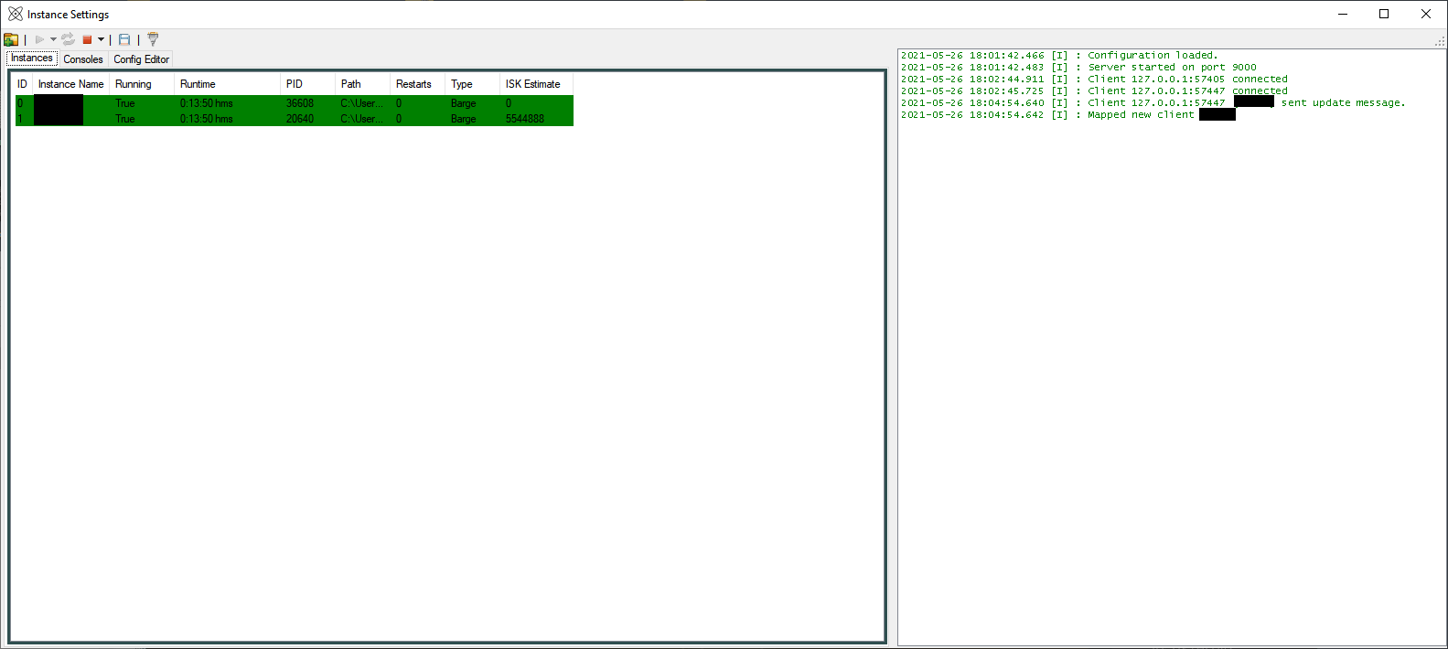1448x649 pixels.
Task: Click the app icon in title bar
Action: pos(16,14)
